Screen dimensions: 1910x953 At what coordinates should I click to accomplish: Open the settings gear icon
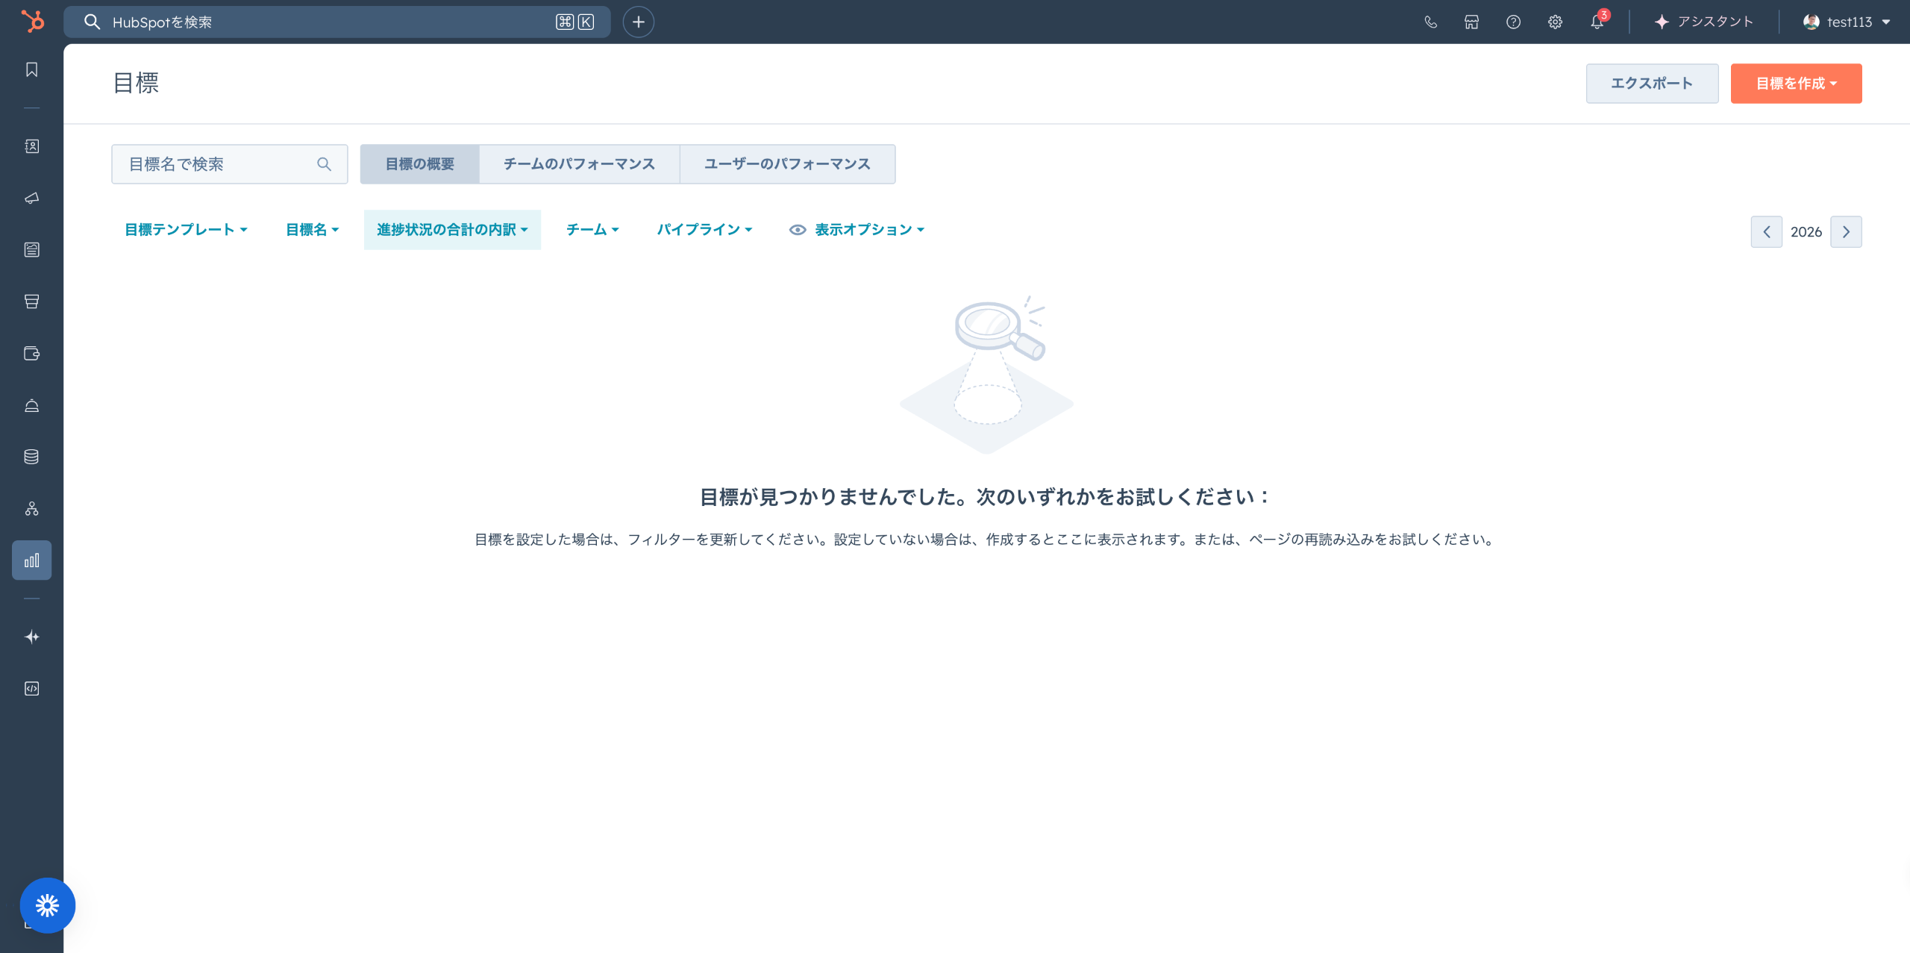1555,22
